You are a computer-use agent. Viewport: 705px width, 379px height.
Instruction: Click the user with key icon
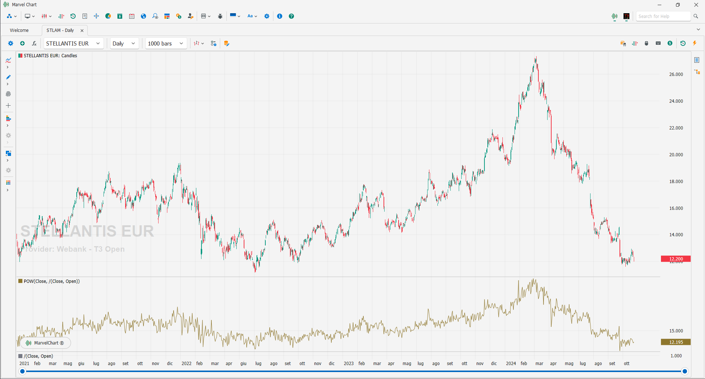[190, 16]
